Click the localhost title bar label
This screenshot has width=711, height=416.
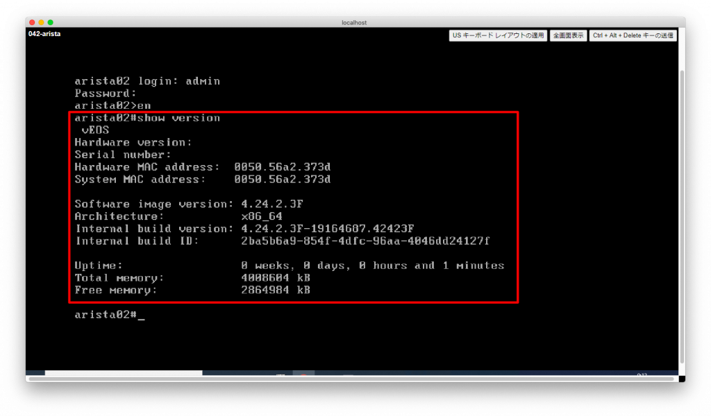pos(355,21)
